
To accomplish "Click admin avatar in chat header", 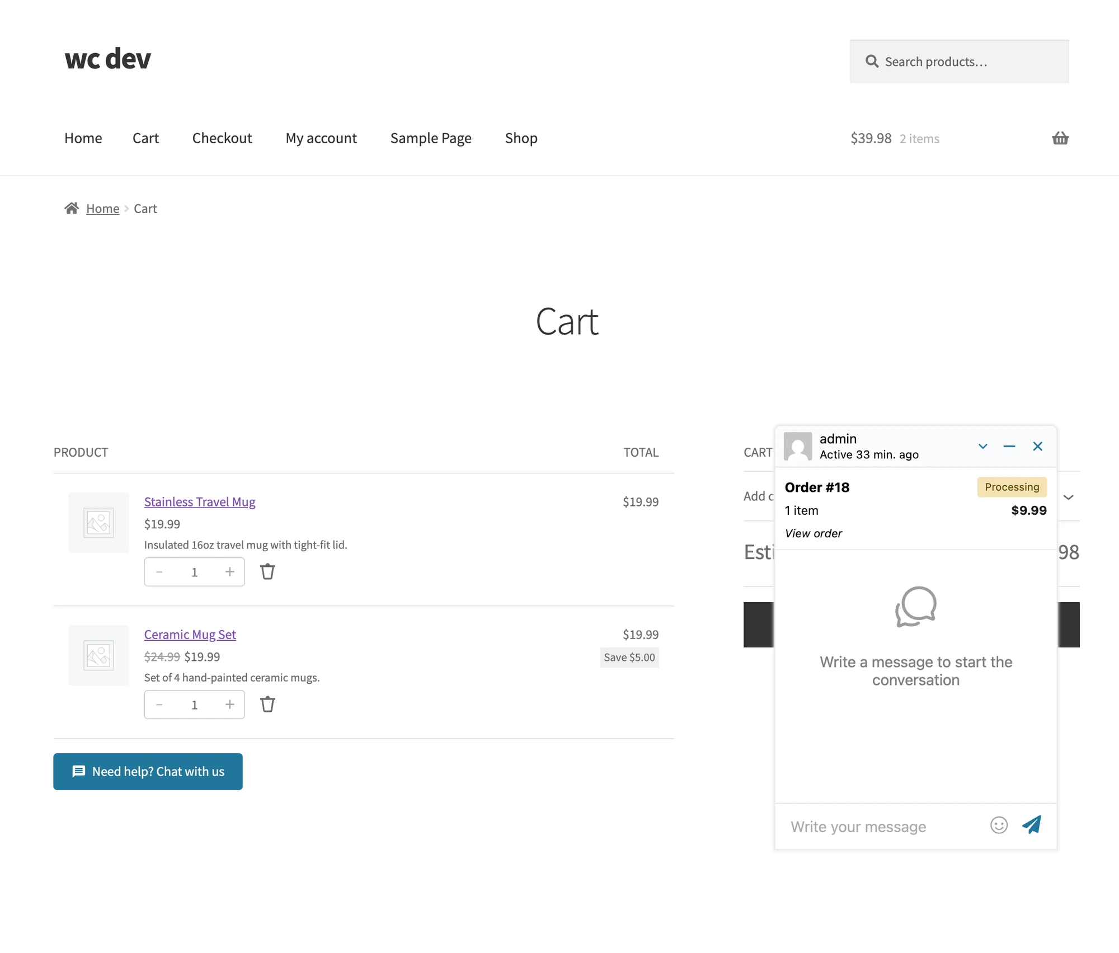I will 797,446.
